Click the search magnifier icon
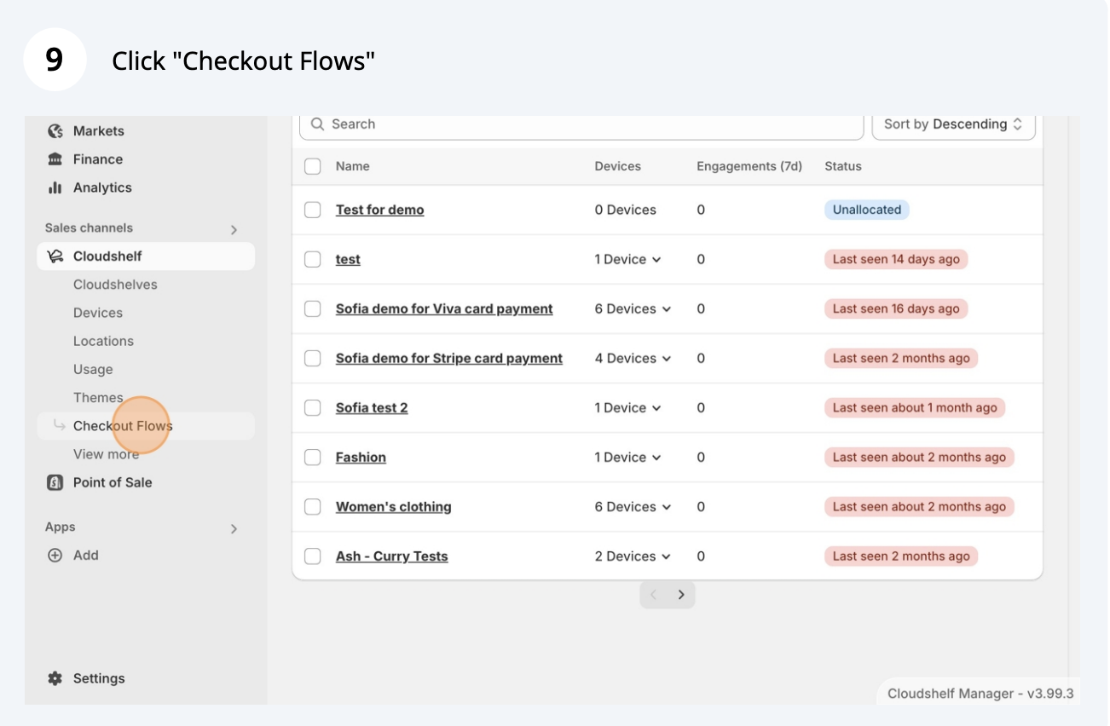This screenshot has height=726, width=1110. 317,124
